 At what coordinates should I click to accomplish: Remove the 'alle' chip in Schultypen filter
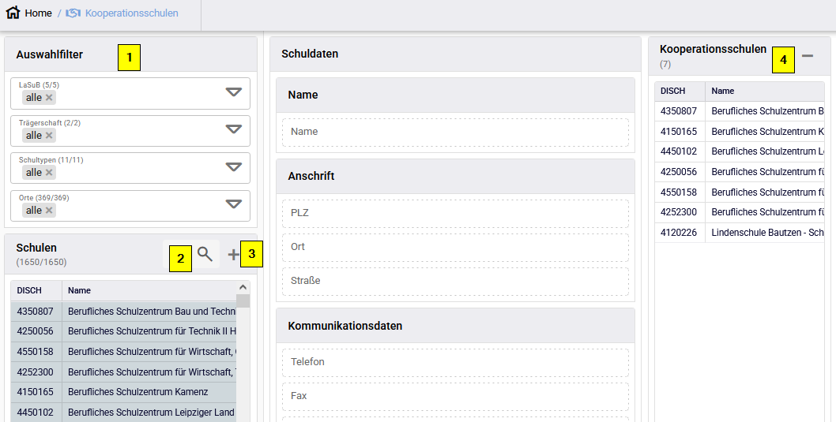coord(49,173)
